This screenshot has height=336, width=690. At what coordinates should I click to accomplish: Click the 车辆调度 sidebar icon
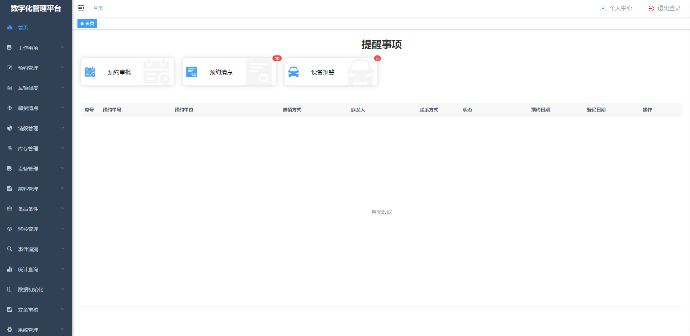(x=10, y=88)
